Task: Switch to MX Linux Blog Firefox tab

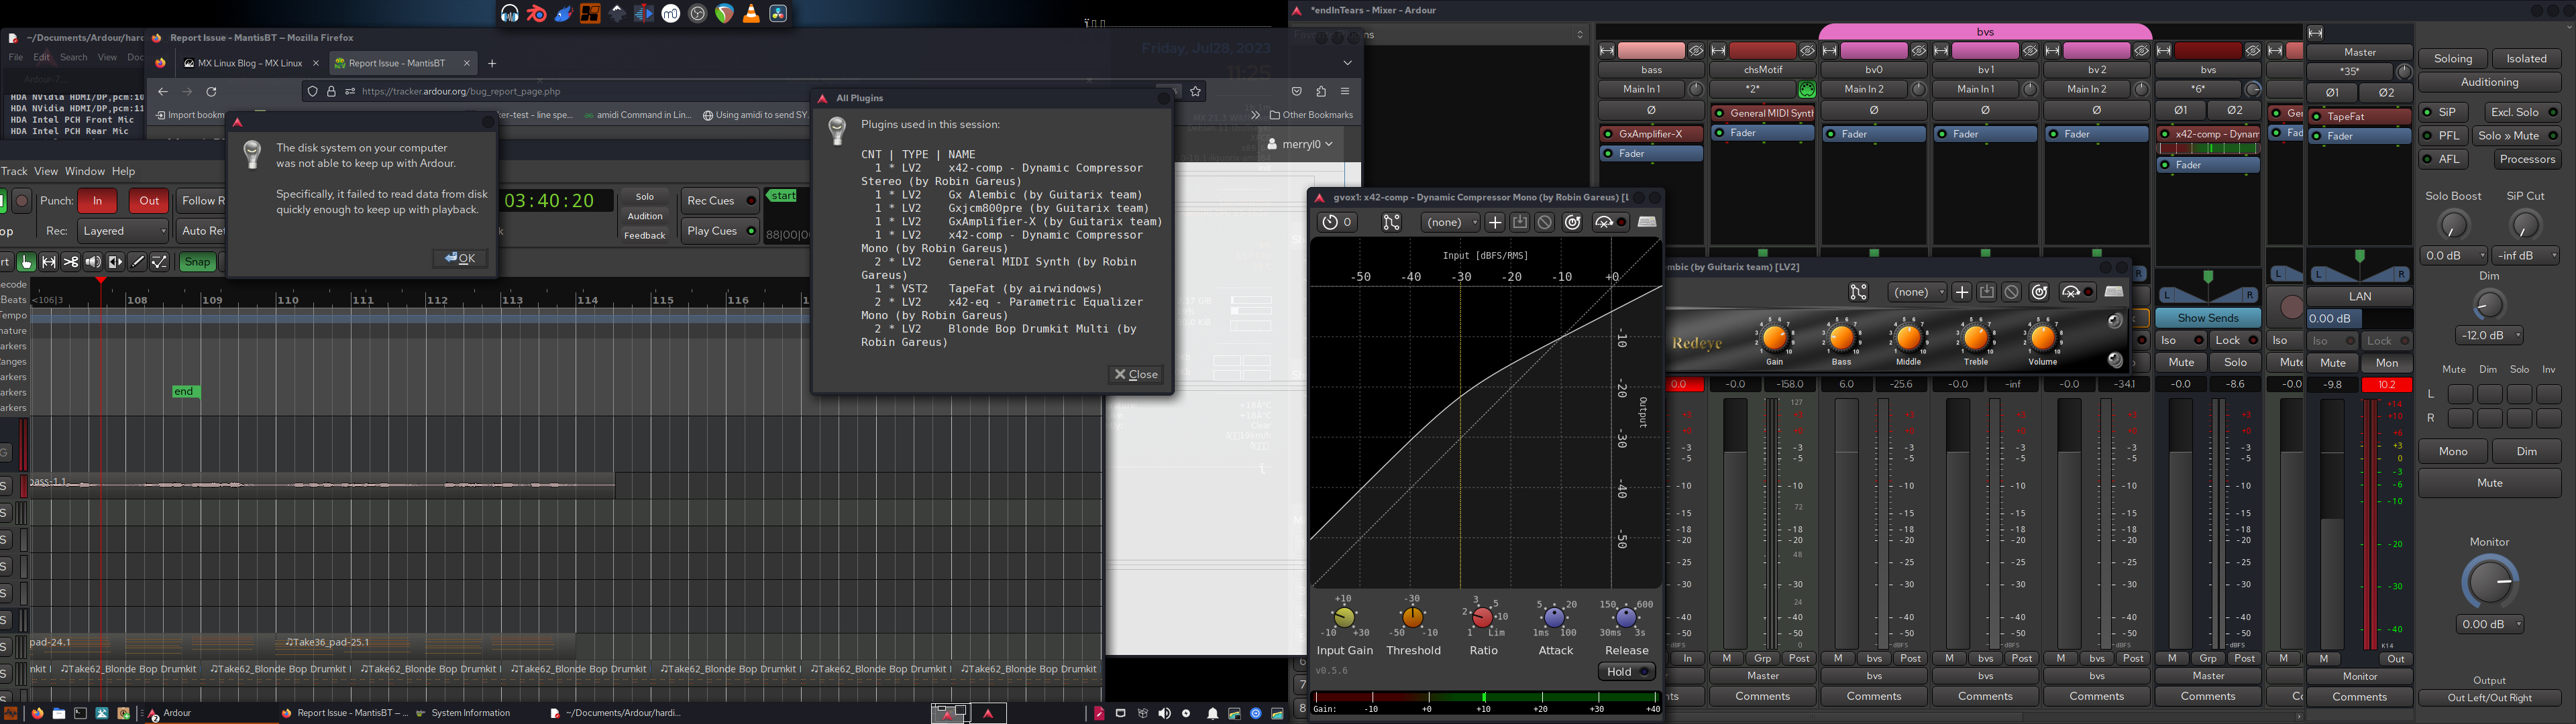Action: (250, 63)
